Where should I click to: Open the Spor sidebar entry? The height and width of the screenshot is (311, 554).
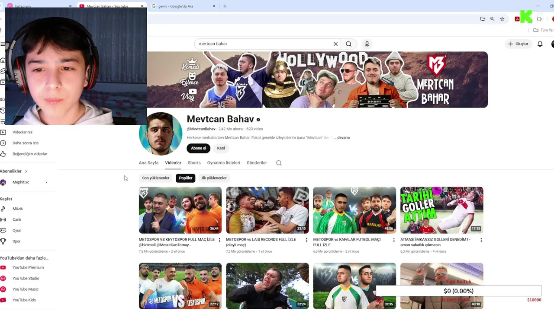pyautogui.click(x=16, y=241)
